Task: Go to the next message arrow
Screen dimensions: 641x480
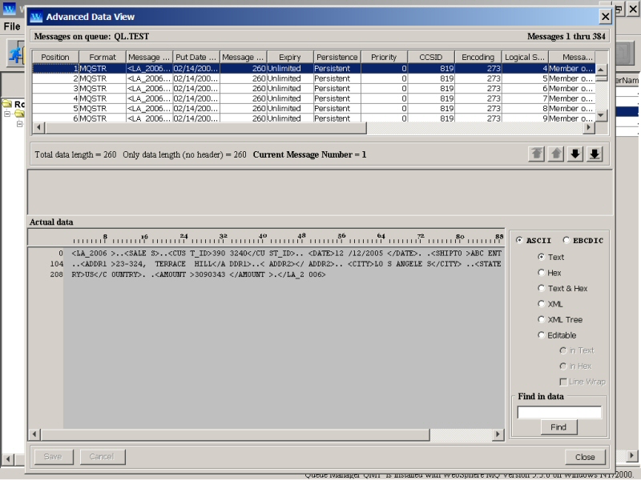Action: (x=575, y=154)
